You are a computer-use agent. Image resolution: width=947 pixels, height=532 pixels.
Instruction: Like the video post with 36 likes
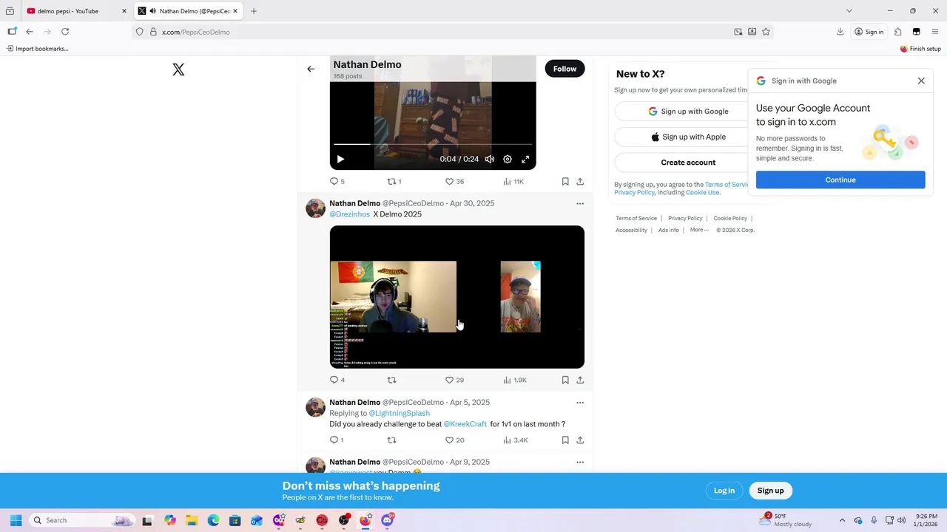[454, 181]
